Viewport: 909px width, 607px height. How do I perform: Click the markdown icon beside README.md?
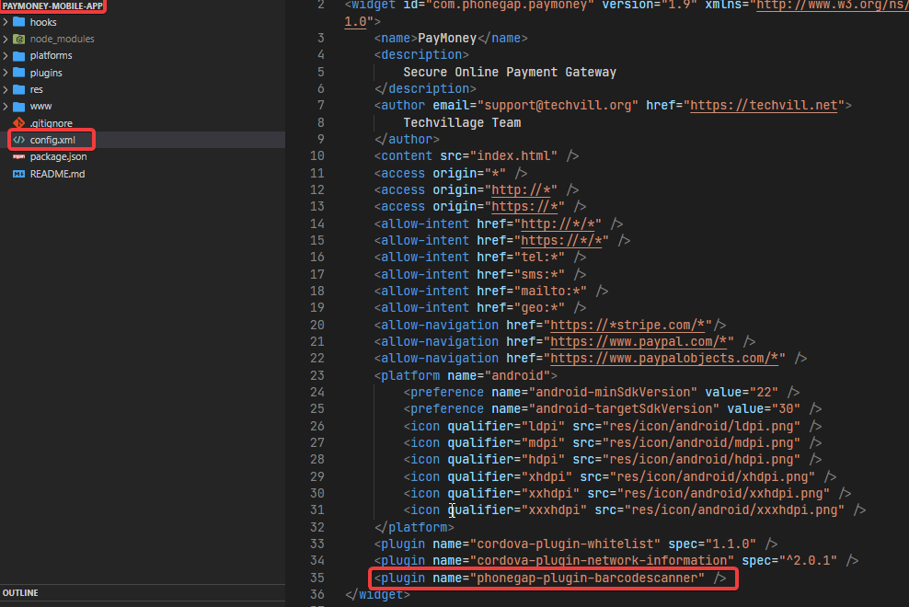tap(18, 174)
